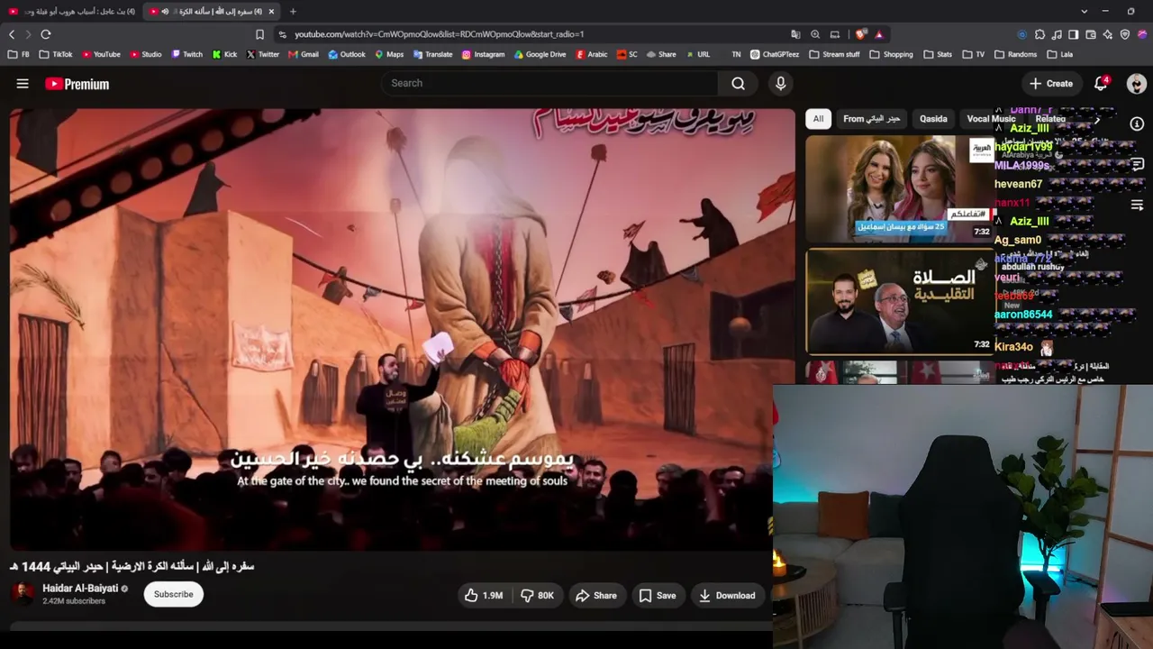Open the Shopping bookmarks folder
The width and height of the screenshot is (1153, 649).
(x=892, y=54)
